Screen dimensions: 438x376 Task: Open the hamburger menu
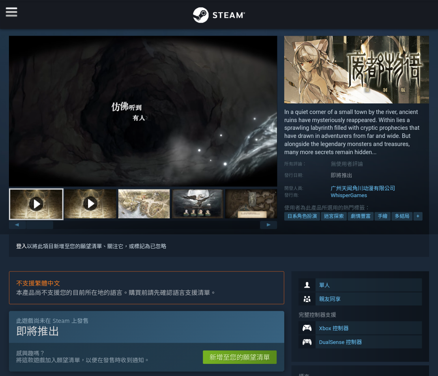11,12
